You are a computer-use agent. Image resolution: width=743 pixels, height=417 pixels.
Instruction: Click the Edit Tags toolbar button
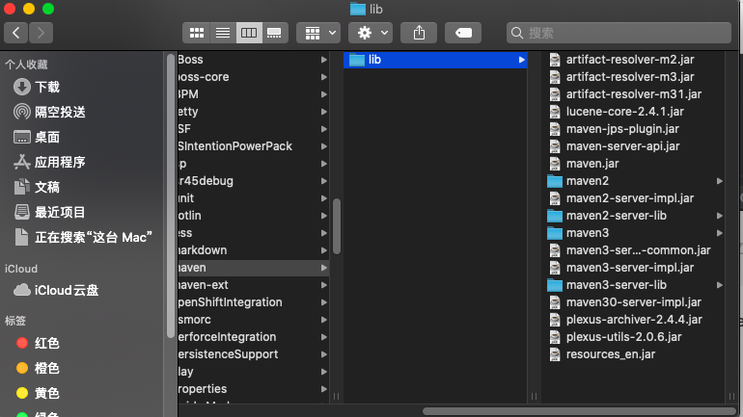tap(463, 33)
